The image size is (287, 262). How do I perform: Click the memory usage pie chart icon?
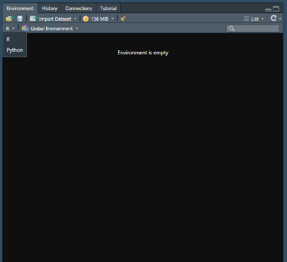[86, 18]
